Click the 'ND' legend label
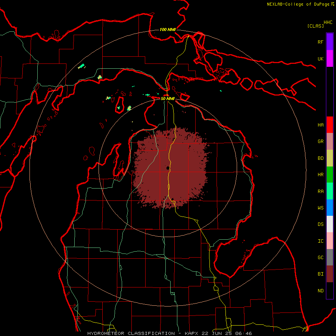The height and width of the screenshot is (336, 336). (320, 291)
